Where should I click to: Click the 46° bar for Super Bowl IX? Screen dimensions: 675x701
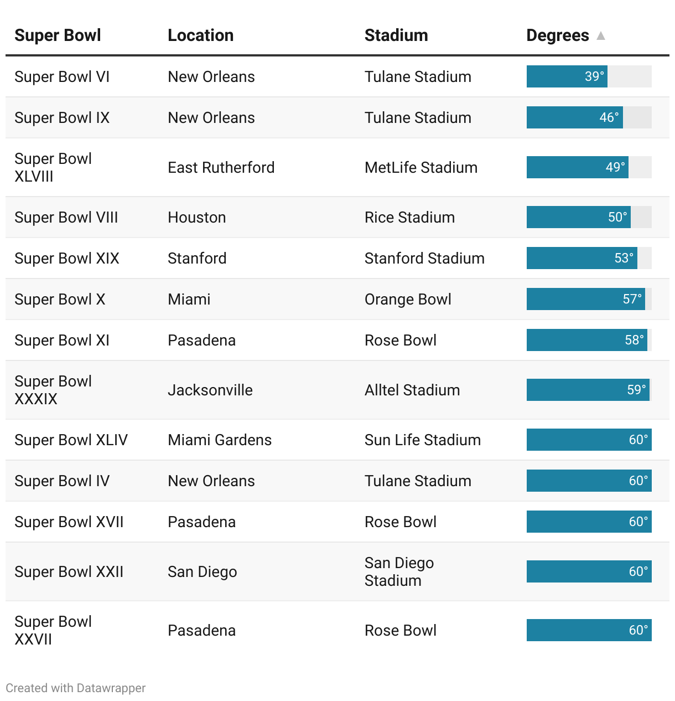click(574, 117)
